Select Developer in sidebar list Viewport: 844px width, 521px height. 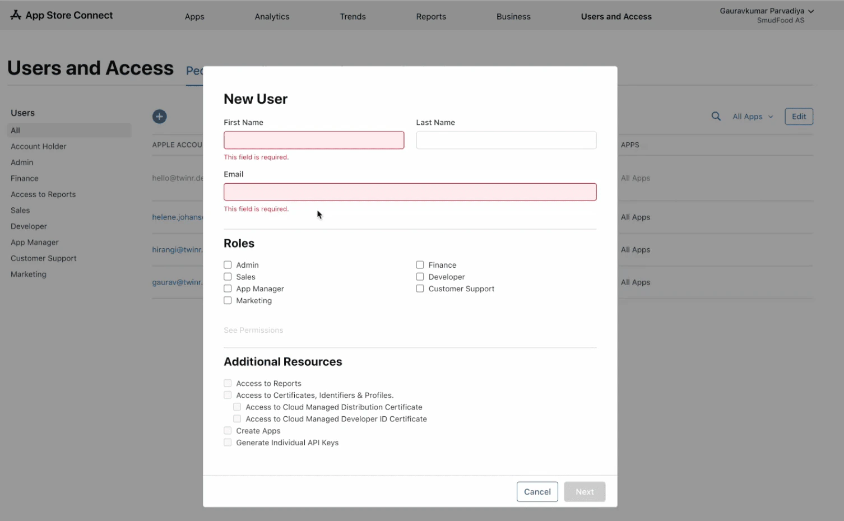(x=29, y=226)
